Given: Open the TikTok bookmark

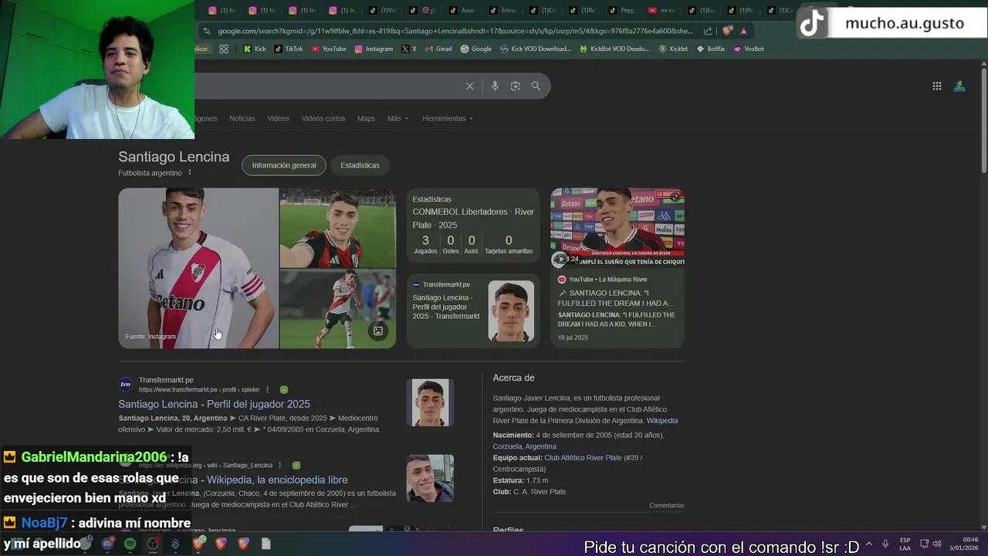Looking at the screenshot, I should (289, 49).
